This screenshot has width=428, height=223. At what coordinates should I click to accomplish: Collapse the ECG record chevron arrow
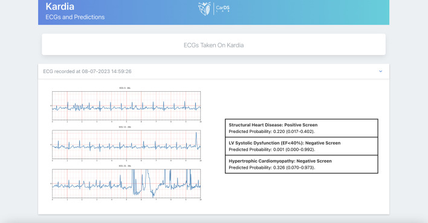tap(380, 71)
